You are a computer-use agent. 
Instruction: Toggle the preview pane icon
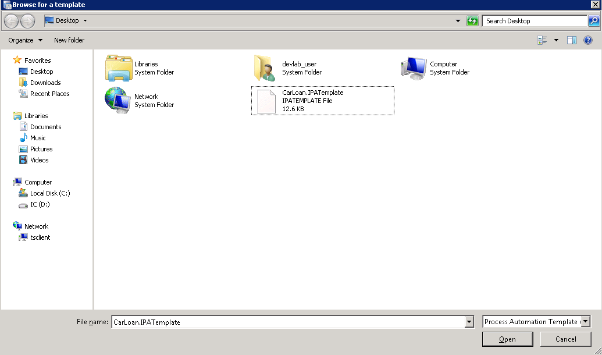[x=572, y=40]
